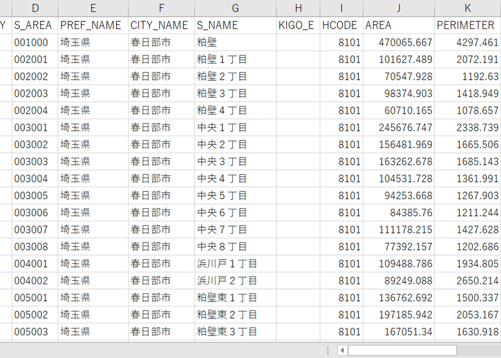Select cell with S_AREA value 002001
Viewport: 501px width, 358px height.
pos(35,60)
